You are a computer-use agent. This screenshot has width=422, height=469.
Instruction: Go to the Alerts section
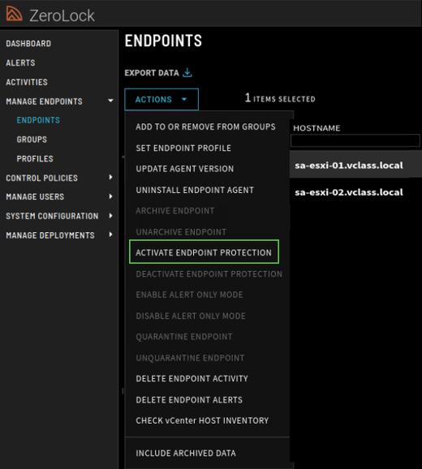(x=20, y=62)
